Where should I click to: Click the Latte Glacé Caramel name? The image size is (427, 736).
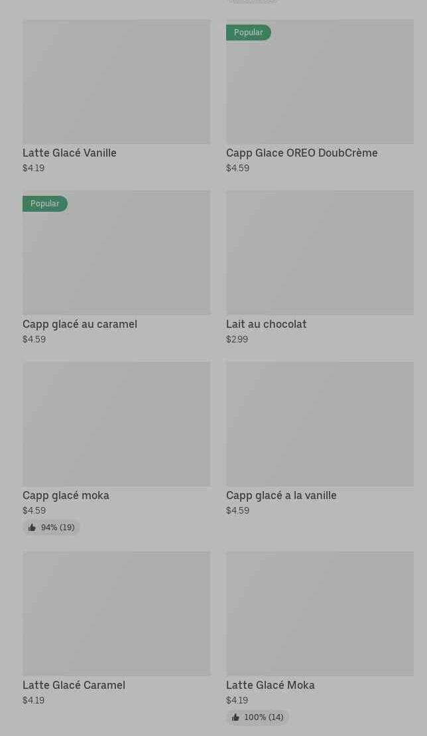click(74, 685)
